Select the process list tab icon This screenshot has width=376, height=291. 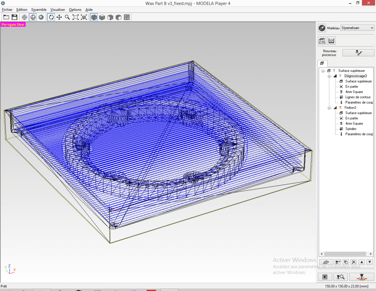tap(322, 63)
